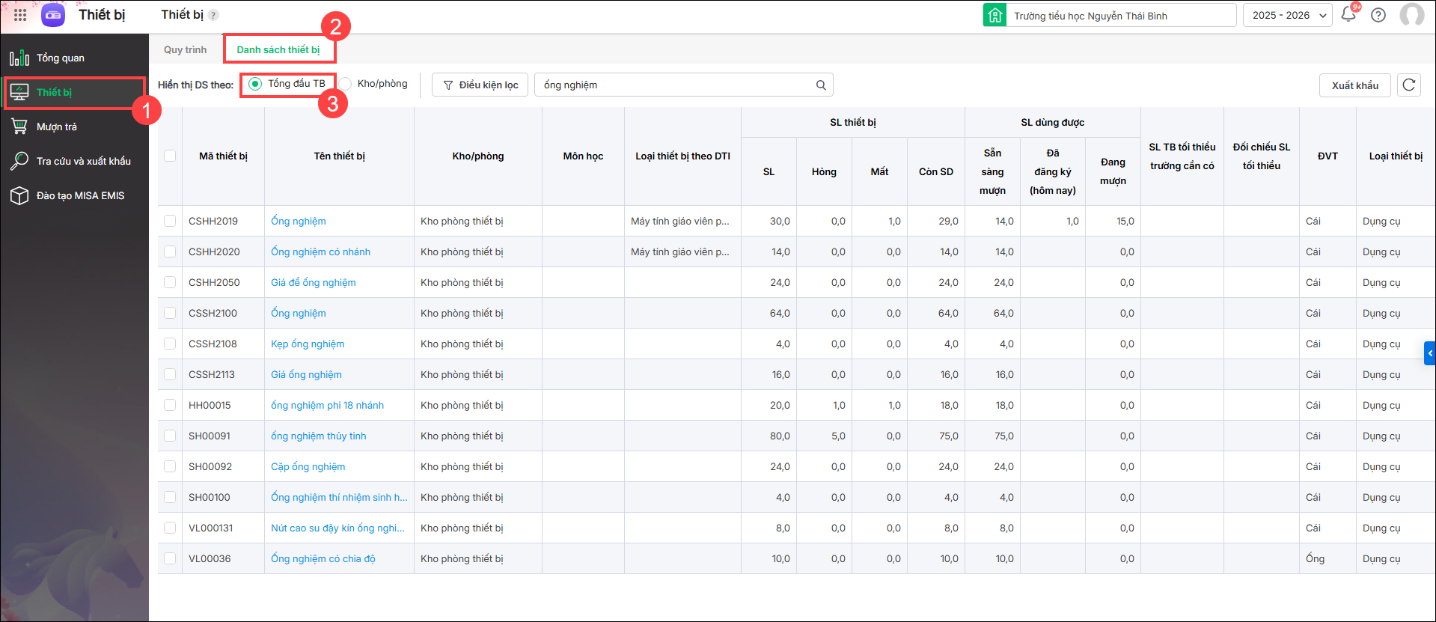Open the Điều kiện lọc filter
Viewport: 1436px width, 622px height.
pyautogui.click(x=480, y=85)
